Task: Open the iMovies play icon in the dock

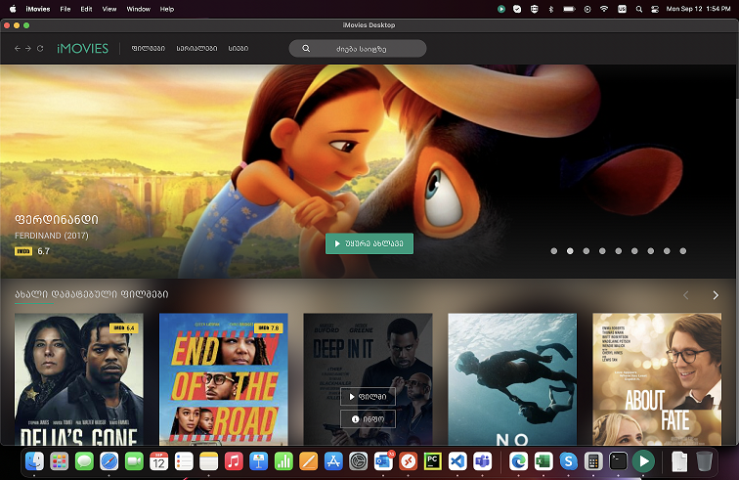Action: pos(643,461)
